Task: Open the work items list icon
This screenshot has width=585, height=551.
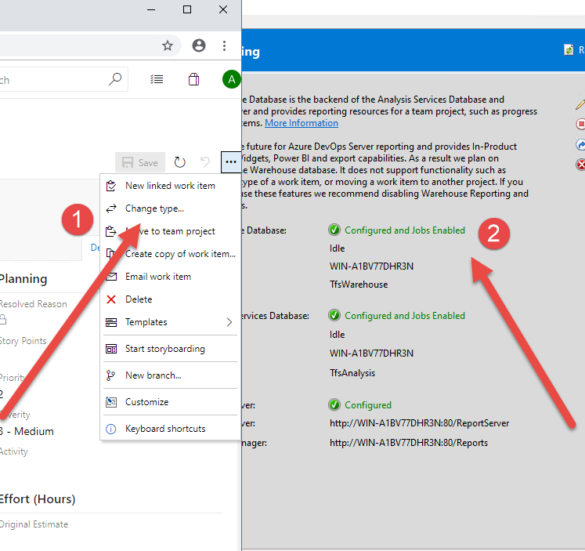Action: (x=157, y=79)
